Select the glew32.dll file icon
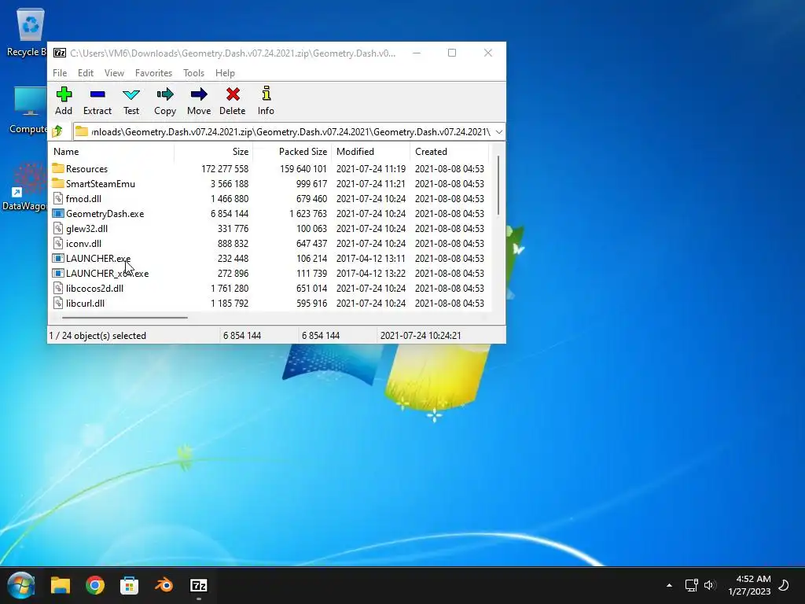The image size is (805, 604). [x=58, y=228]
